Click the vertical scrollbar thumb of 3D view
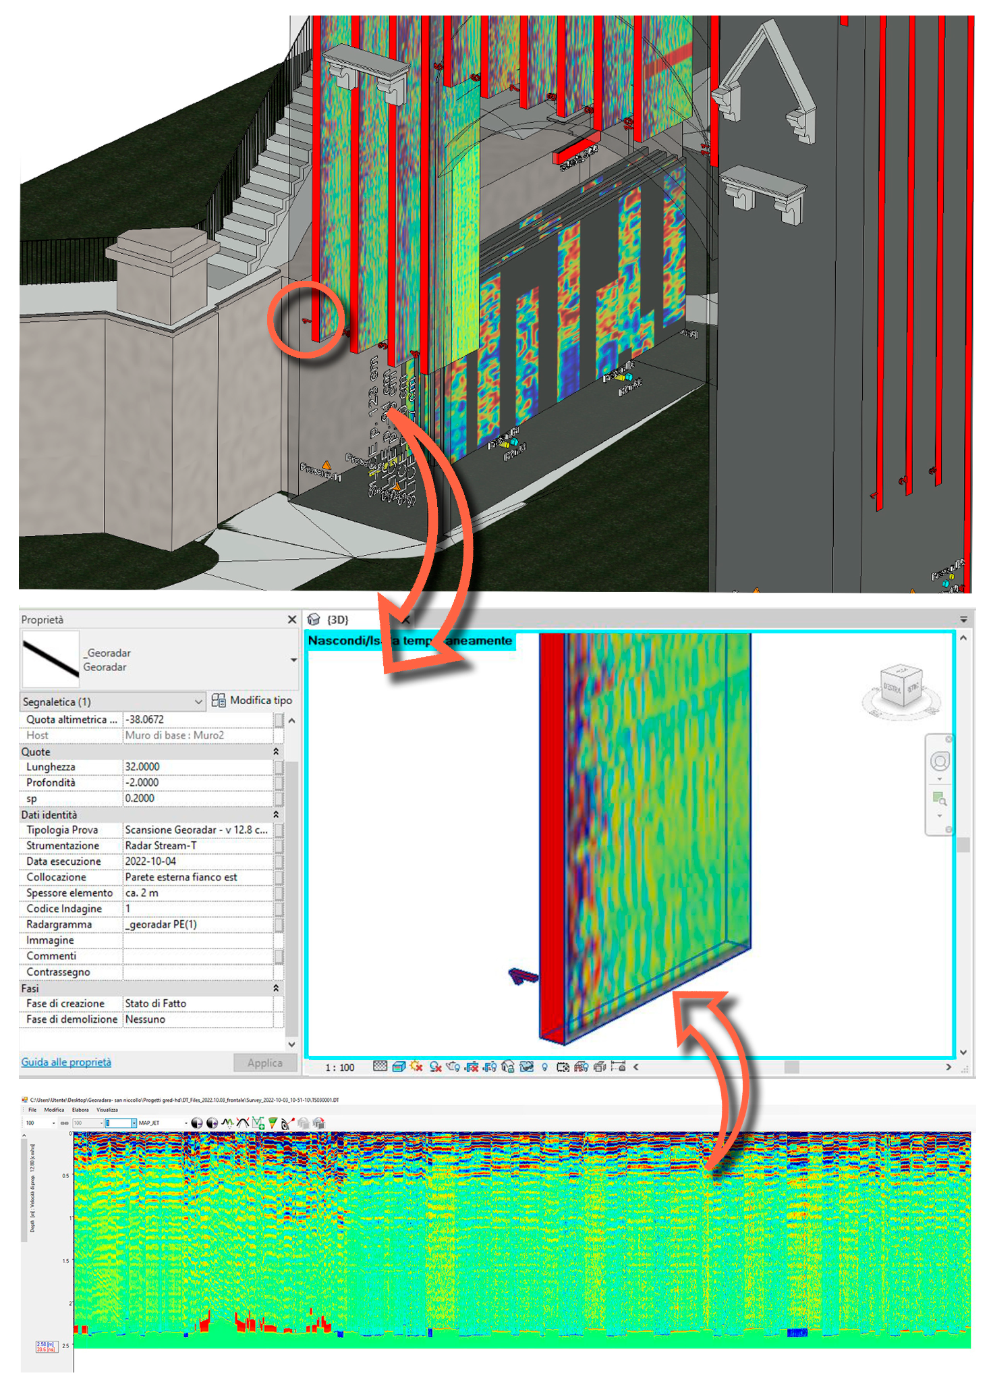The width and height of the screenshot is (991, 1386). pos(963,845)
